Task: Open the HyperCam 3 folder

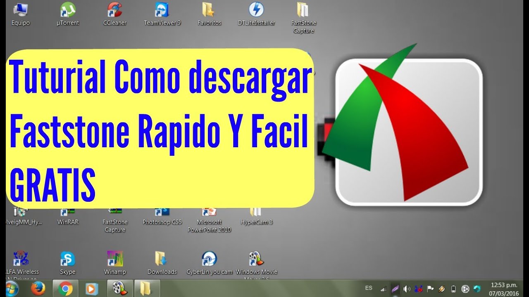Action: tap(256, 217)
